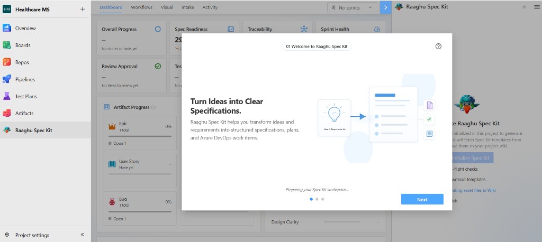This screenshot has height=242, width=542.
Task: Click the Review Approval checkmark icon
Action: [158, 66]
